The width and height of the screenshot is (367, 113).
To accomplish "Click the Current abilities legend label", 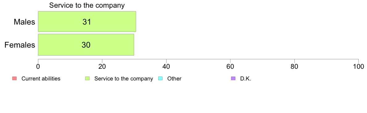I will (41, 79).
